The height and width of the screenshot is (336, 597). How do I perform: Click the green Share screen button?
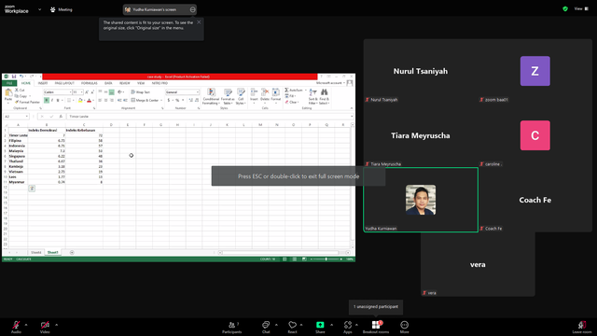click(320, 327)
